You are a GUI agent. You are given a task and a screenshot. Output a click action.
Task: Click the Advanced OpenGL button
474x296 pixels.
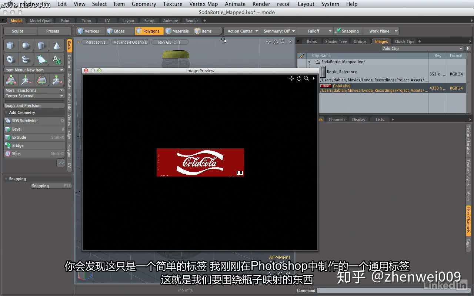[130, 42]
